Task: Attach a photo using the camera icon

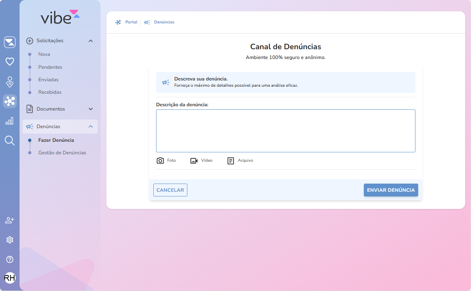Action: coord(160,161)
